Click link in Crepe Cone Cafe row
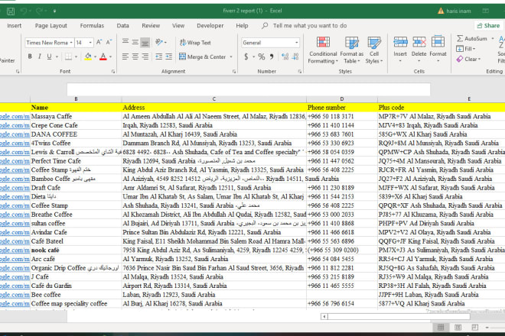 pos(15,125)
